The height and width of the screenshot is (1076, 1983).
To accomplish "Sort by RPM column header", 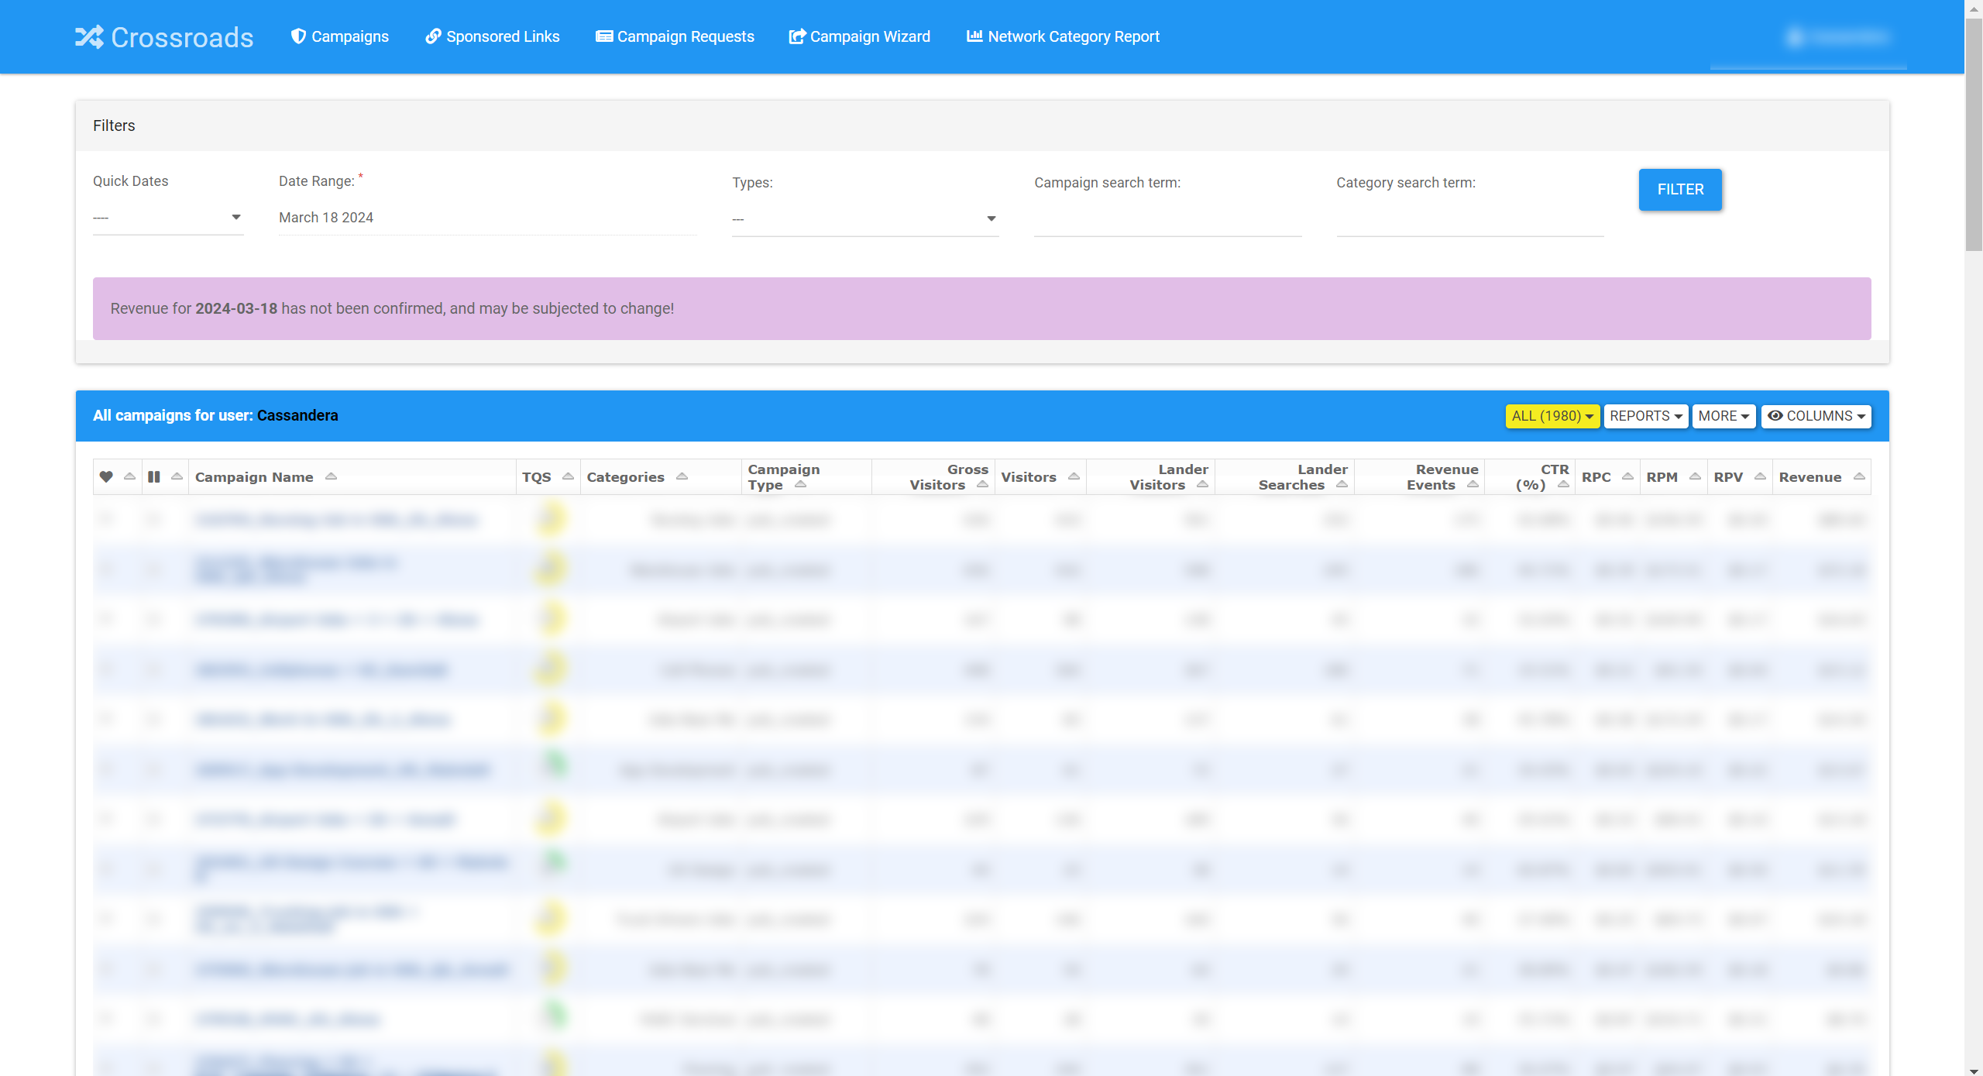I will click(x=1673, y=477).
